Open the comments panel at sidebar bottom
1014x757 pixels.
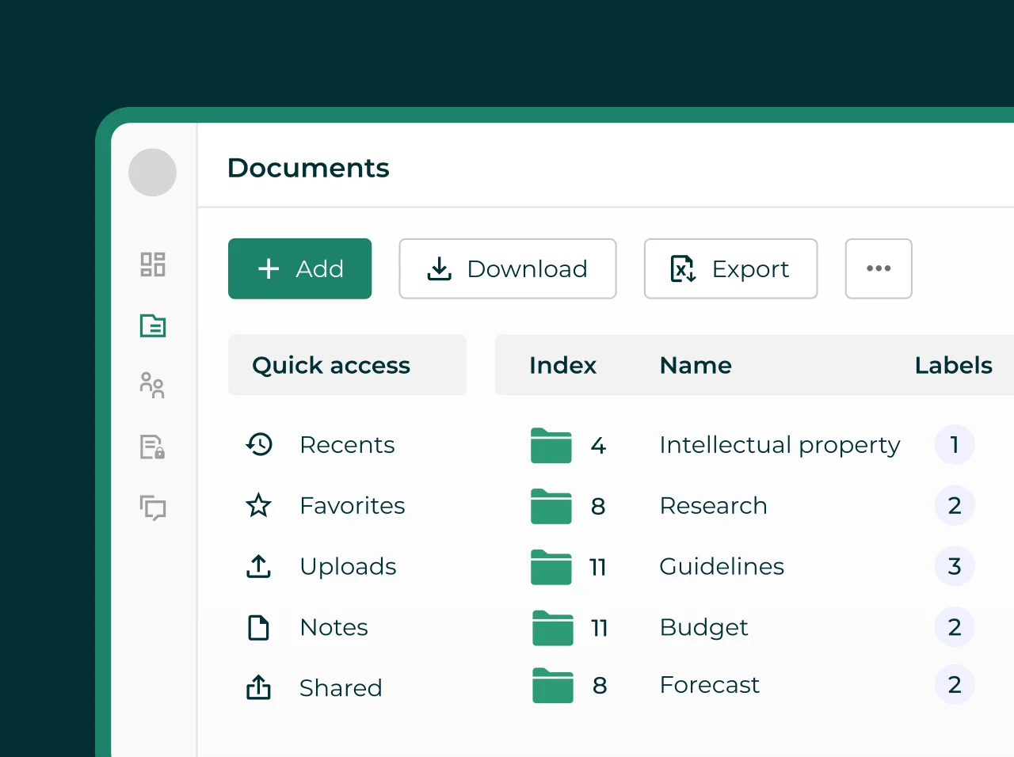pos(152,508)
